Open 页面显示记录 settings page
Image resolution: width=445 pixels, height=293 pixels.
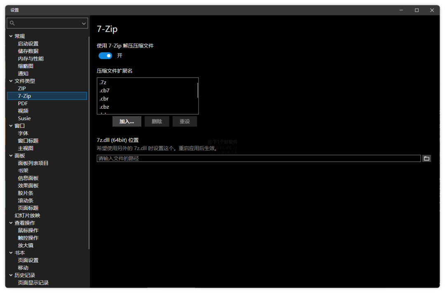pyautogui.click(x=33, y=283)
